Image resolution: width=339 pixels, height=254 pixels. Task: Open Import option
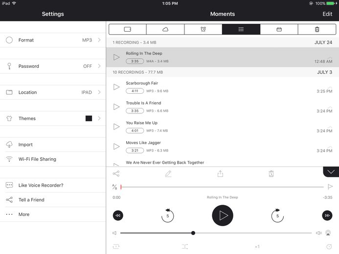point(53,145)
